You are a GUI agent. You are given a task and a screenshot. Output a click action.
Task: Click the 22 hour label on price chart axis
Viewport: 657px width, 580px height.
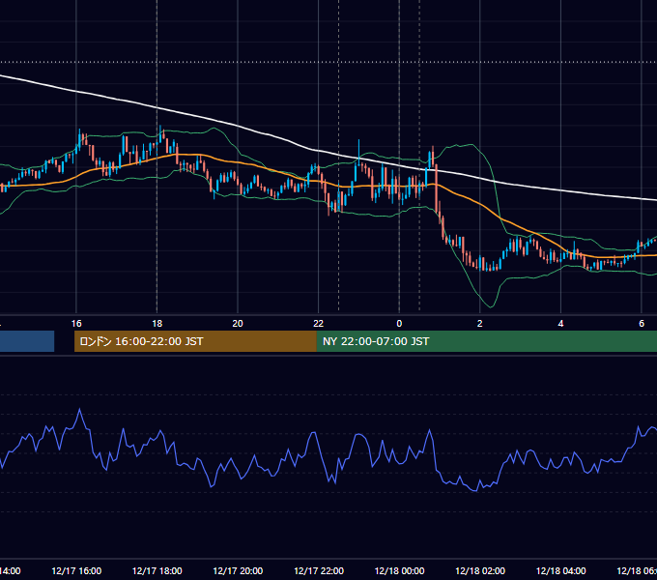319,324
